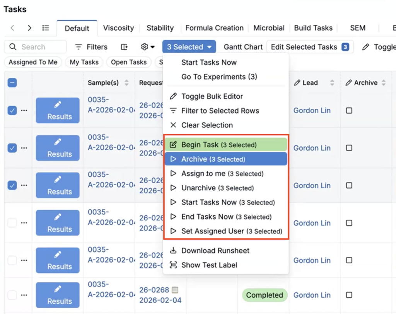Screen dimensions: 396x314
Task: Select Set Assigned User (3 Selected)
Action: pyautogui.click(x=226, y=231)
